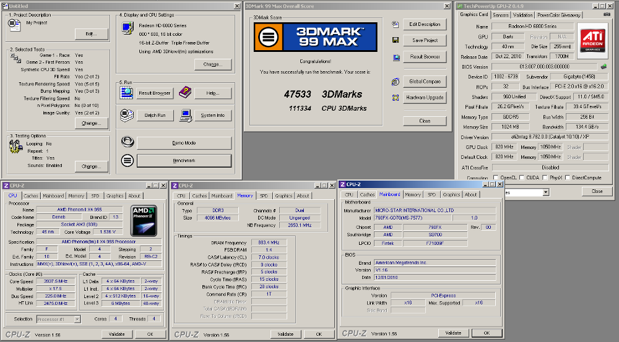Click the Benchmark button
The image size is (619, 342).
coord(184,161)
